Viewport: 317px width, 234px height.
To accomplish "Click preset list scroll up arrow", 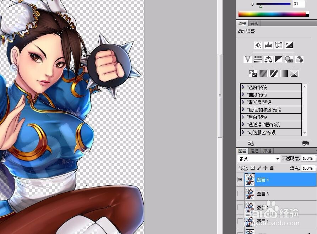I will 305,87.
